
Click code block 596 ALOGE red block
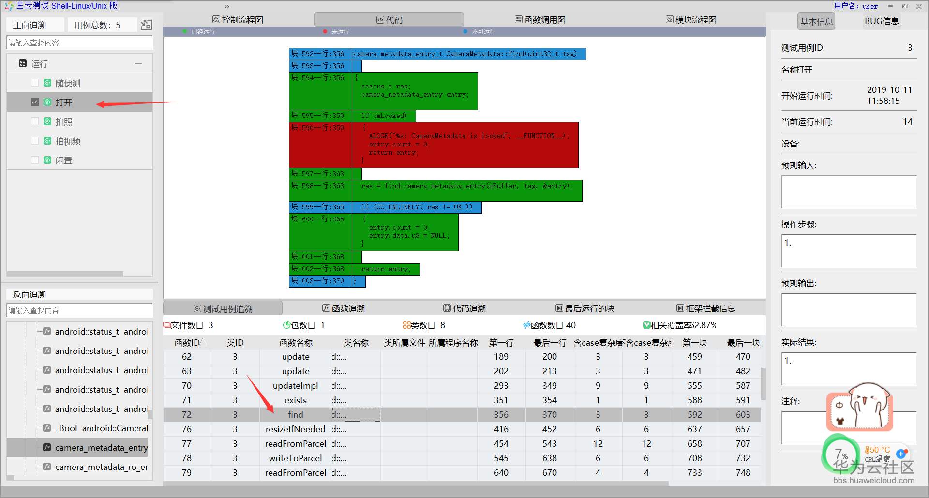(434, 145)
